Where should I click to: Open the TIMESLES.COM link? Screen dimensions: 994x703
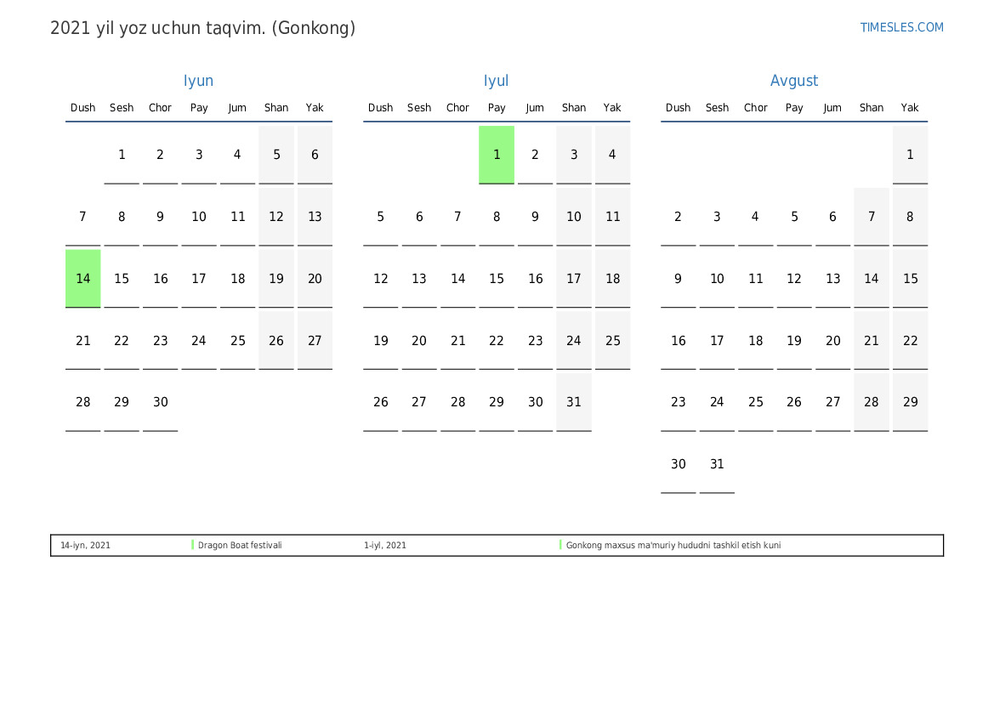[x=901, y=27]
